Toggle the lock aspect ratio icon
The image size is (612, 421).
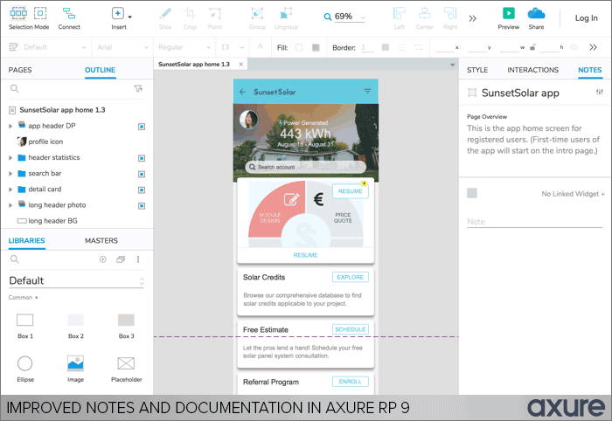click(x=532, y=47)
